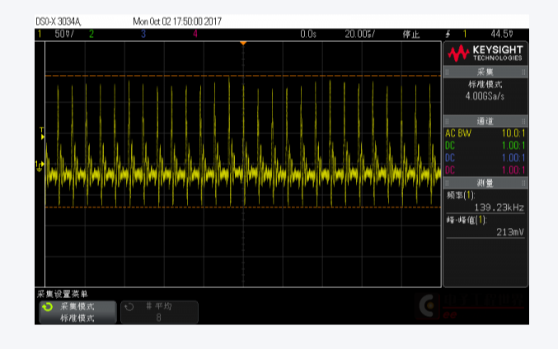Click the orange trigger position marker at top
The width and height of the screenshot is (558, 349).
tap(242, 43)
